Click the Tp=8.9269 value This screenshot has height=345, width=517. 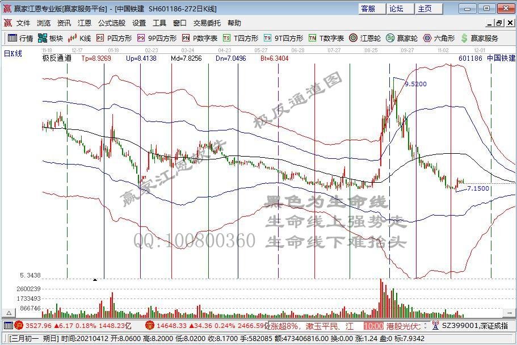coord(96,58)
